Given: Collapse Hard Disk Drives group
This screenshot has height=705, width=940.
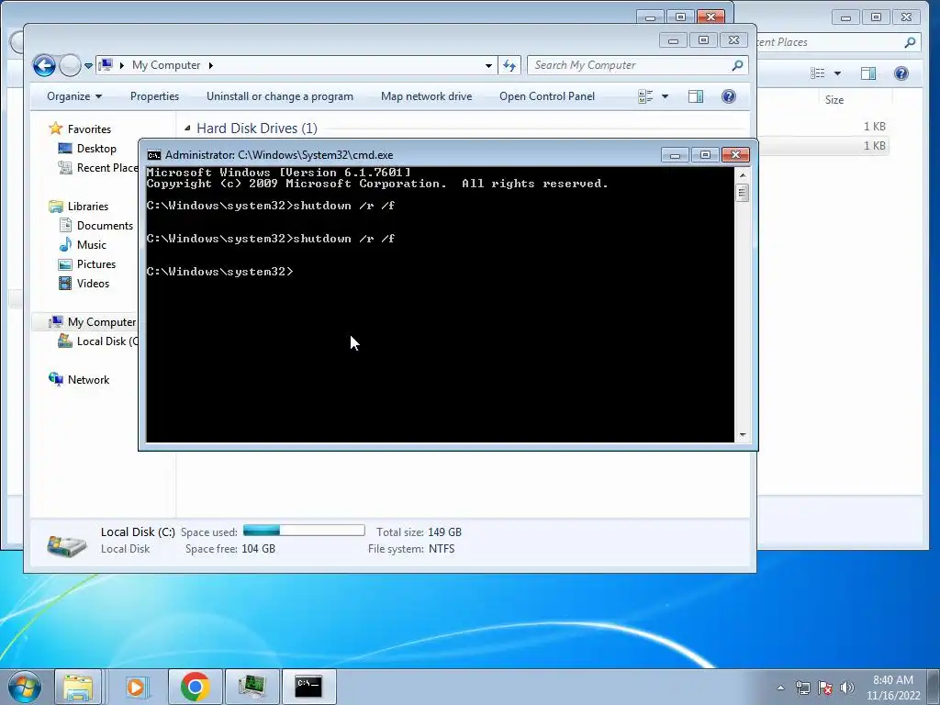Looking at the screenshot, I should click(x=187, y=129).
